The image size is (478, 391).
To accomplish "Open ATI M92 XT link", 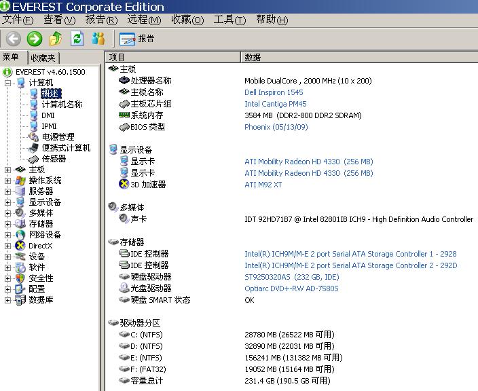I will click(x=263, y=185).
